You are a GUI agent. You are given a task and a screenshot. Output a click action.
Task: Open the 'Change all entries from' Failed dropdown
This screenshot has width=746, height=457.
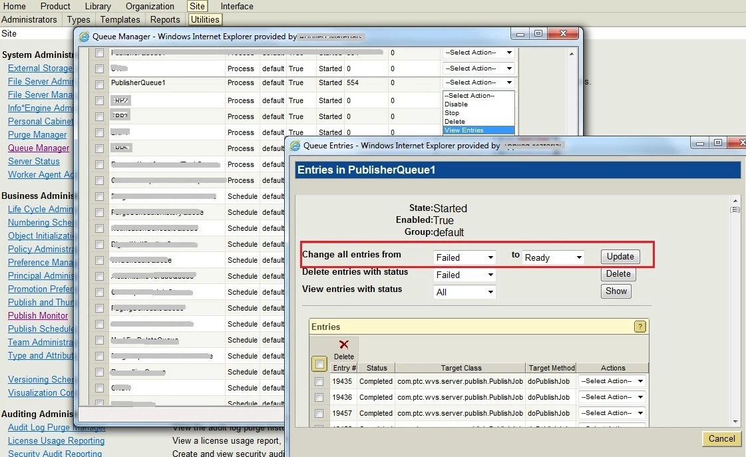(x=465, y=257)
